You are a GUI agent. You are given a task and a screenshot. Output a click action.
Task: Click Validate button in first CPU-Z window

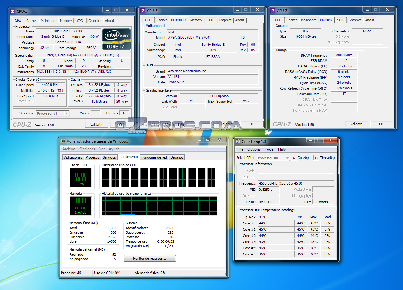point(96,125)
